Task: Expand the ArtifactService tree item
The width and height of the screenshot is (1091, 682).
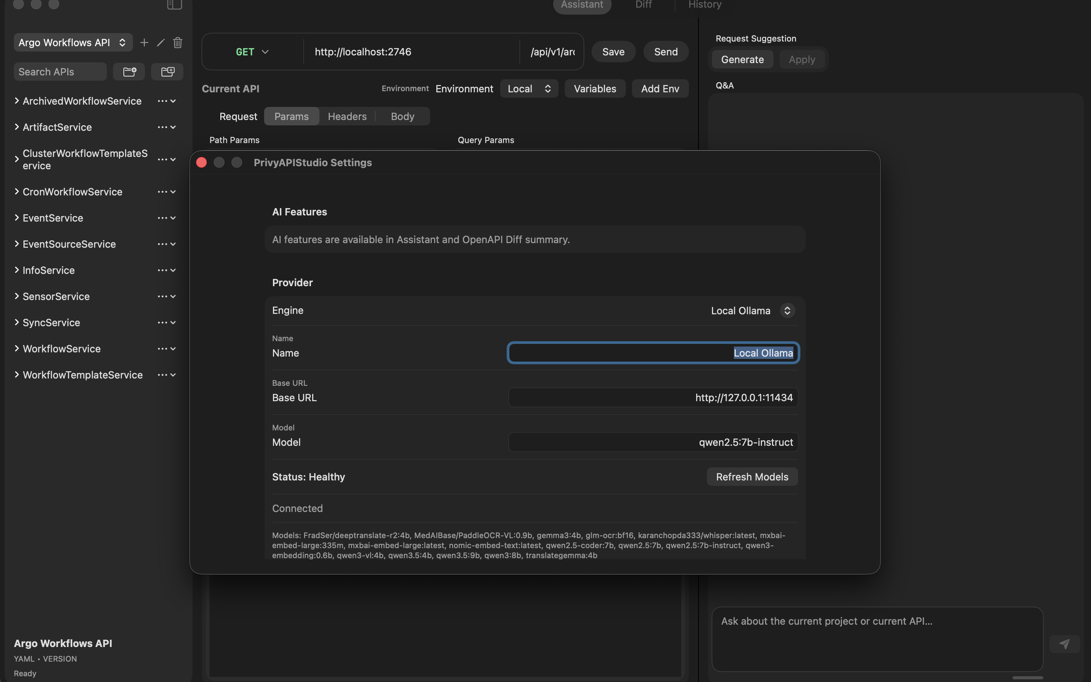Action: pos(17,127)
